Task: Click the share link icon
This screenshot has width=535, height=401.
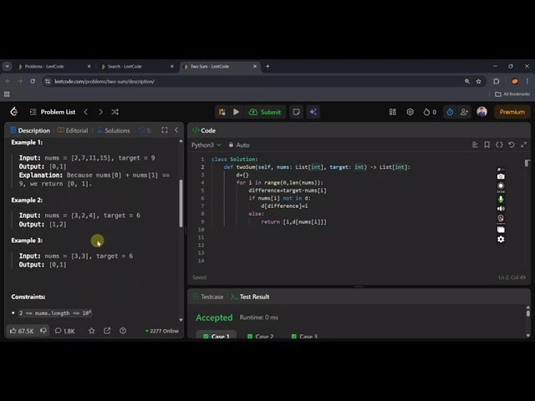Action: point(107,331)
